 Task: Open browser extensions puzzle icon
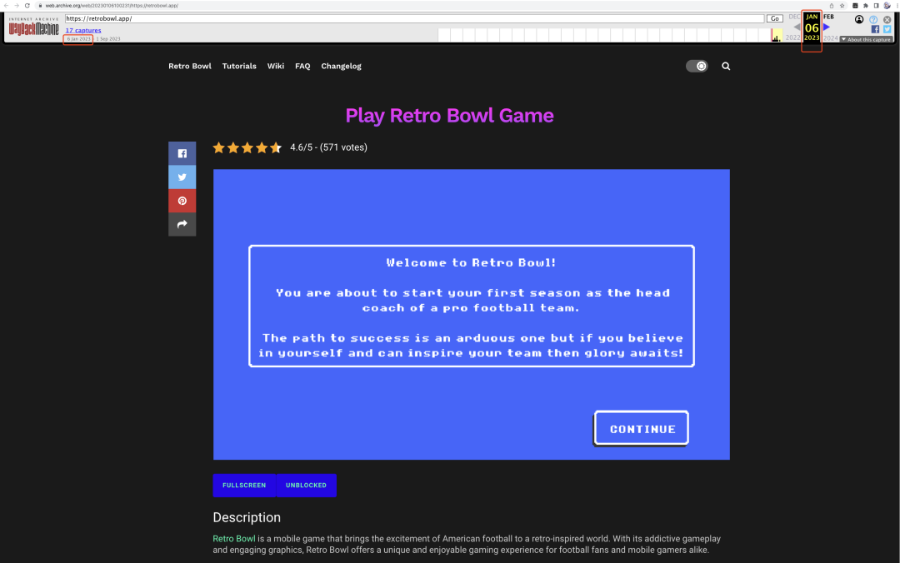[x=866, y=5]
